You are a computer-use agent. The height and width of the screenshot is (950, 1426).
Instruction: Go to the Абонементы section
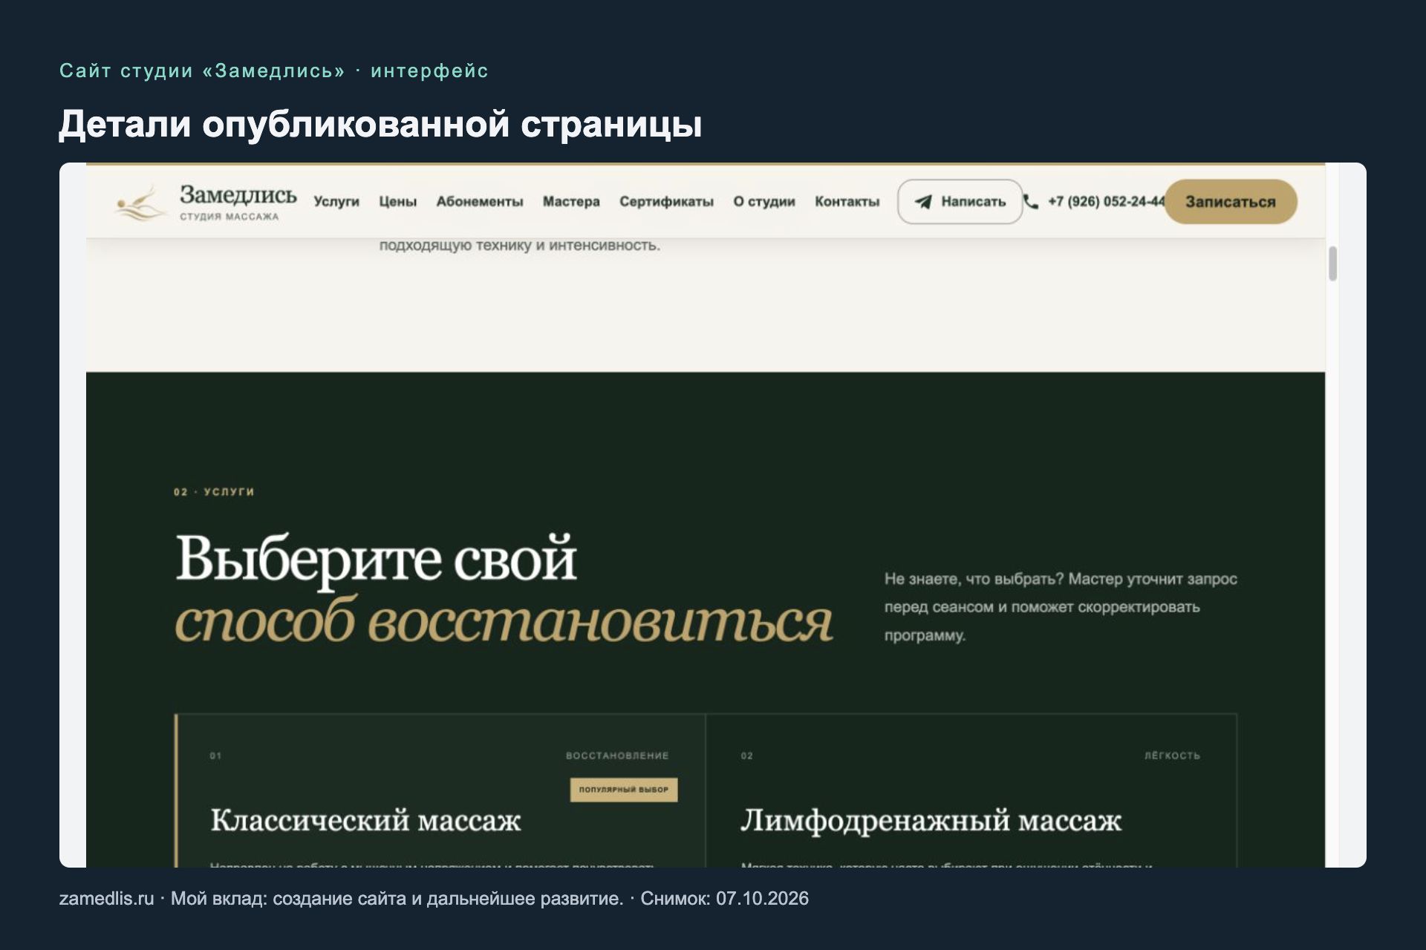(x=480, y=201)
